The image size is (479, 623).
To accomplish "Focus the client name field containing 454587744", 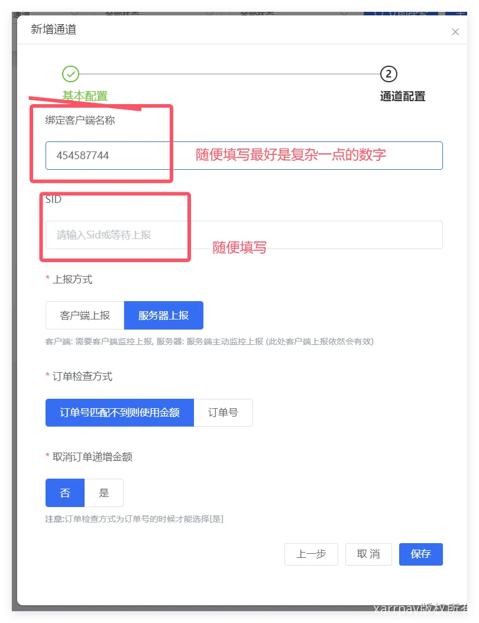I will (244, 156).
